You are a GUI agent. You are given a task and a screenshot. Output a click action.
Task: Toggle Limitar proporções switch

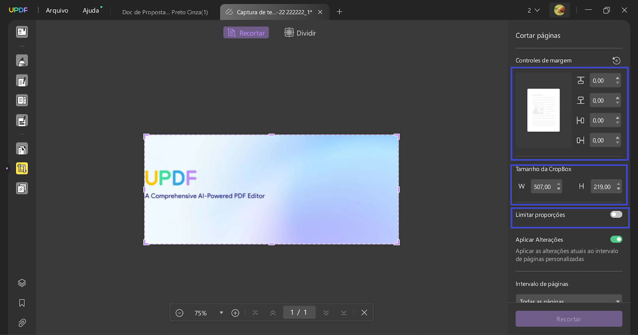(616, 215)
